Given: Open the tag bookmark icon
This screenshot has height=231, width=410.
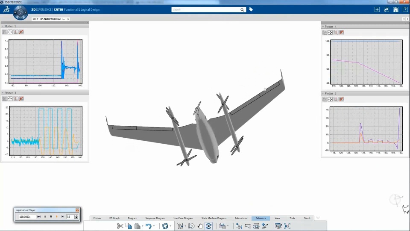Looking at the screenshot, I should pos(251,9).
